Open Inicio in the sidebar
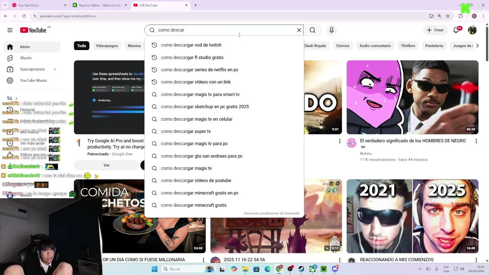Viewport: 489px width, 275px height. pyautogui.click(x=32, y=47)
